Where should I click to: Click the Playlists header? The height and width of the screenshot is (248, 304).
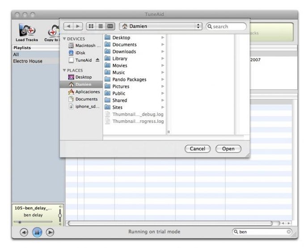(36, 48)
